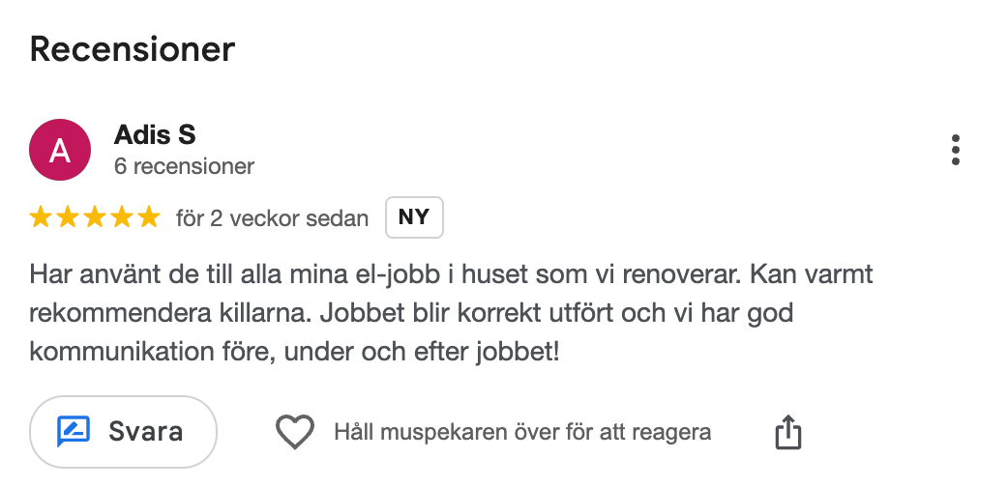The width and height of the screenshot is (1008, 487).
Task: Click the 'för 2 veckor sedan' timestamp
Action: coord(272,218)
